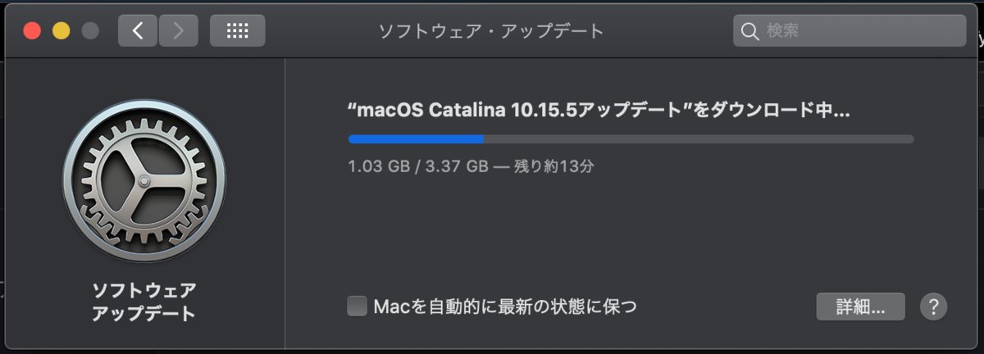The image size is (984, 354).
Task: Open help with the question mark button
Action: coord(933,307)
